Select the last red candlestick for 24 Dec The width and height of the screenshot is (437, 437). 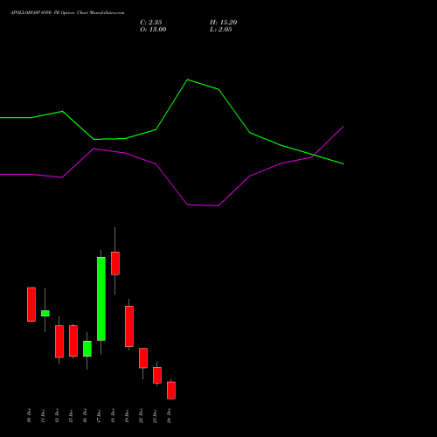[171, 391]
